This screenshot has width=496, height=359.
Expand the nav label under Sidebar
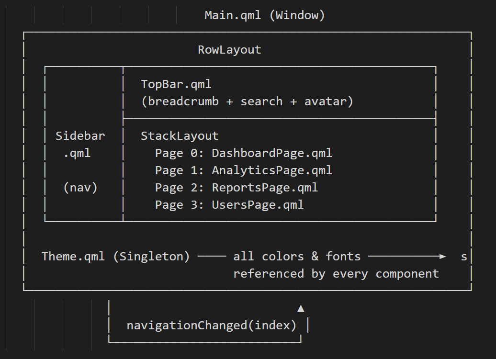click(x=80, y=187)
